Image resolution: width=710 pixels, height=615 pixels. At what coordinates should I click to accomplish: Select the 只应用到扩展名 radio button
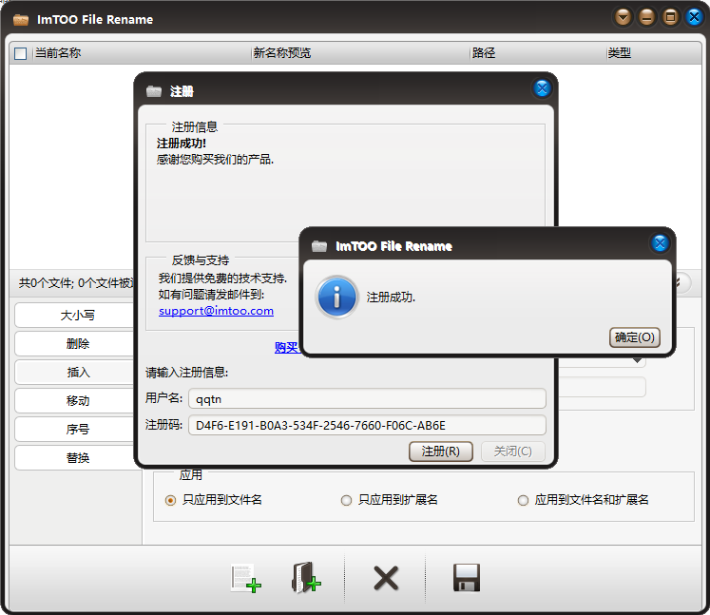pos(346,500)
